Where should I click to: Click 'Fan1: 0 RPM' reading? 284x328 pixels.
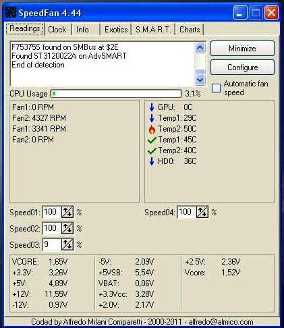33,107
